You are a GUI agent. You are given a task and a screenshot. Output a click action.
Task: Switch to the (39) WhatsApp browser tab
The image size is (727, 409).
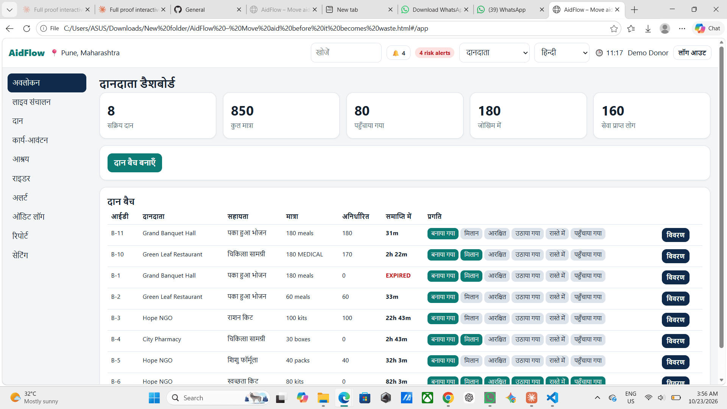[510, 10]
